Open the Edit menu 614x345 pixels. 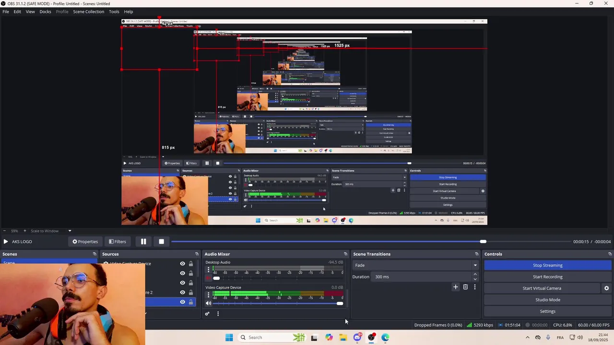point(17,11)
